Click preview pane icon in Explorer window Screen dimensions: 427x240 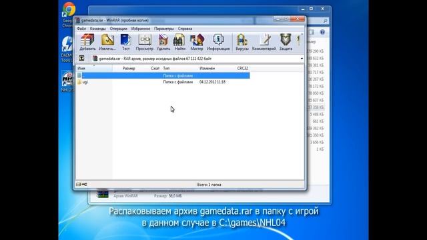(312, 32)
